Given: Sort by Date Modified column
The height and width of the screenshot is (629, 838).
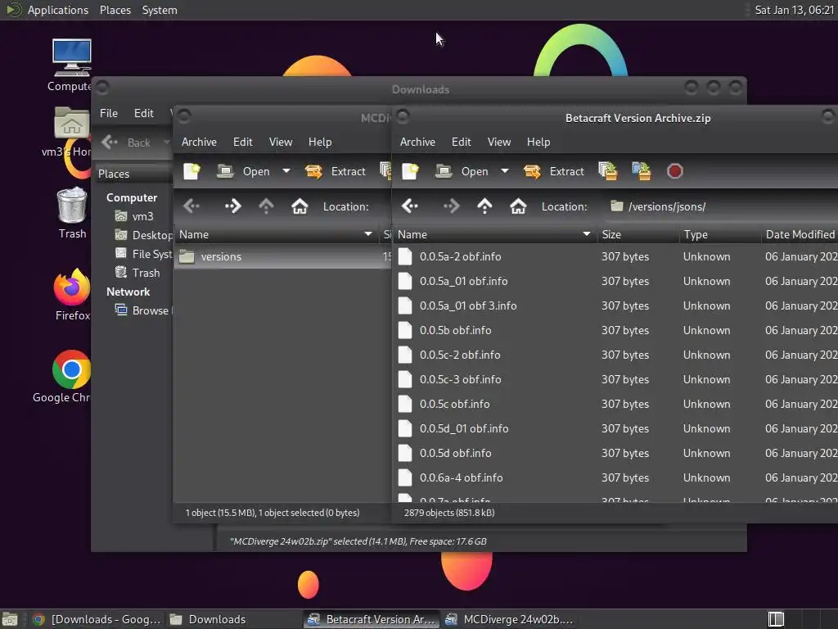Looking at the screenshot, I should (800, 235).
